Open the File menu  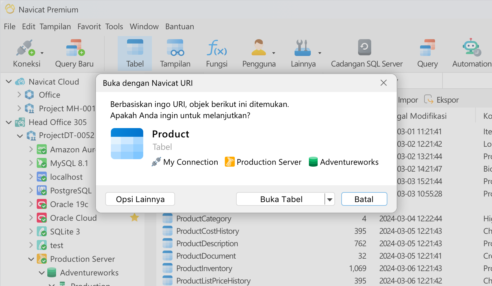[x=10, y=27]
